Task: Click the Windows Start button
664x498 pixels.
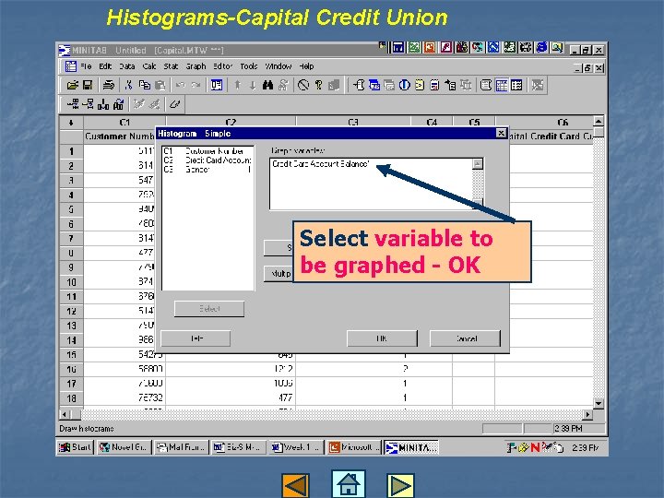Action: pos(75,447)
